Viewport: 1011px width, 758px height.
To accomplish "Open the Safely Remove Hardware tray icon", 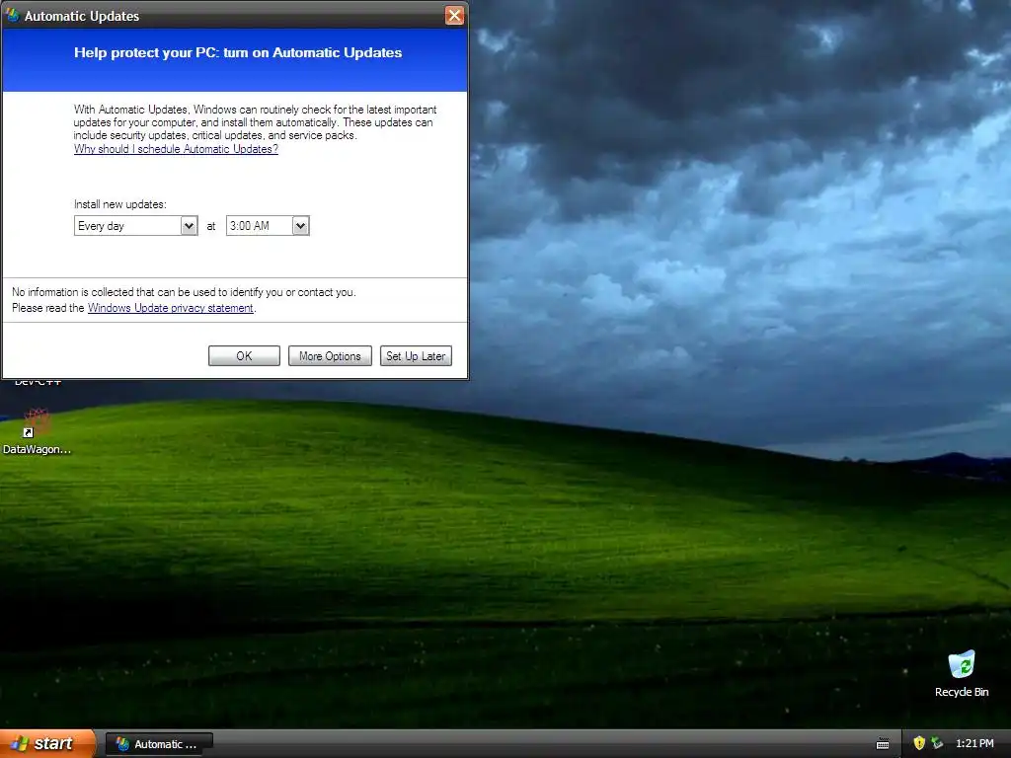I will (937, 743).
